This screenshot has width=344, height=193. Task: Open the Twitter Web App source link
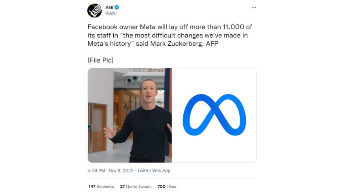coord(154,170)
